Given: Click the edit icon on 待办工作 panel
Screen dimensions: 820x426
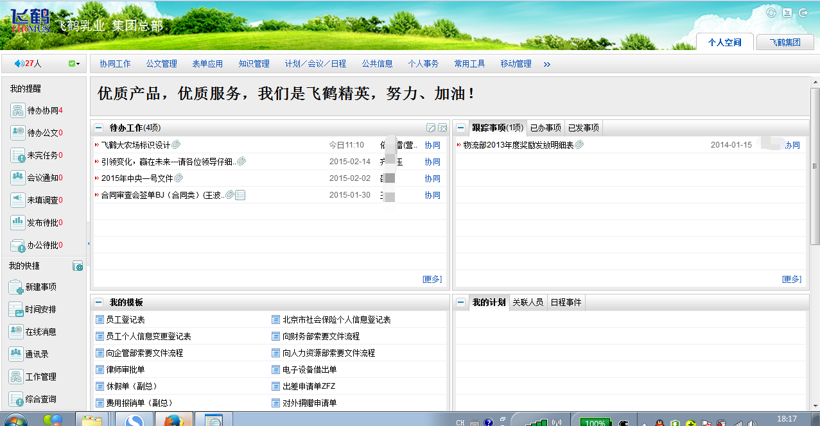Looking at the screenshot, I should click(431, 128).
